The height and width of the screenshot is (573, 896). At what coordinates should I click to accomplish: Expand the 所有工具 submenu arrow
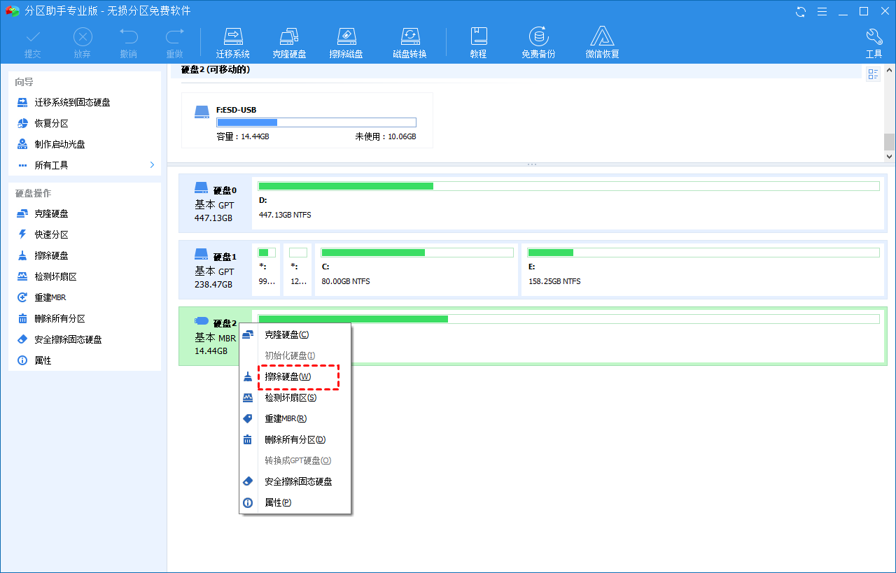point(152,165)
